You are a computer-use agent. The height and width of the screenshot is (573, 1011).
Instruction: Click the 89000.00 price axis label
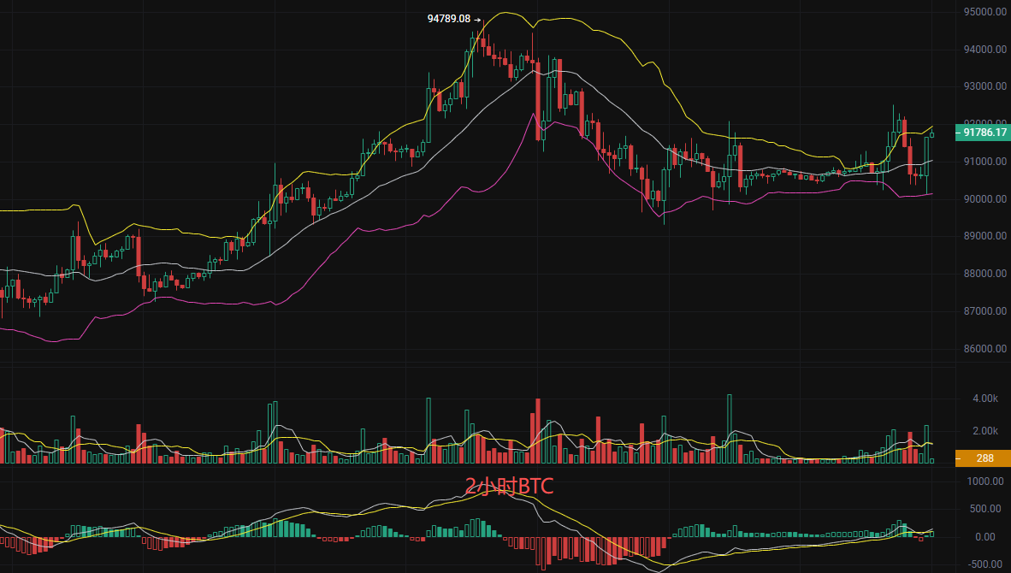pos(984,237)
